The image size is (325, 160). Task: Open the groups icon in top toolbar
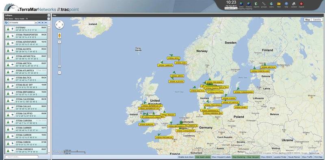(x=264, y=4)
